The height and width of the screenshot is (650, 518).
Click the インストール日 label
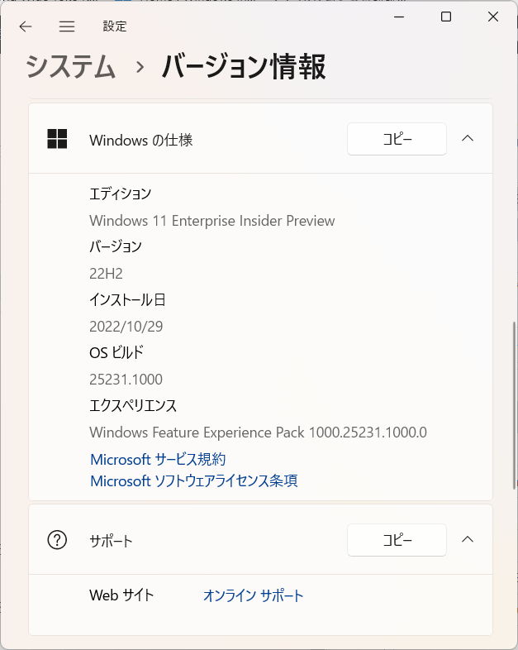click(x=127, y=299)
